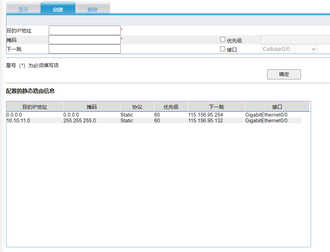Screen dimensions: 330x252
Task: Click the 优先级 value input field
Action: [295, 40]
